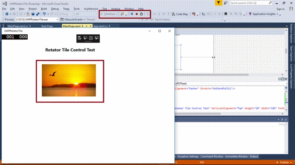Click the Save All toolbar icon

(x=38, y=14)
